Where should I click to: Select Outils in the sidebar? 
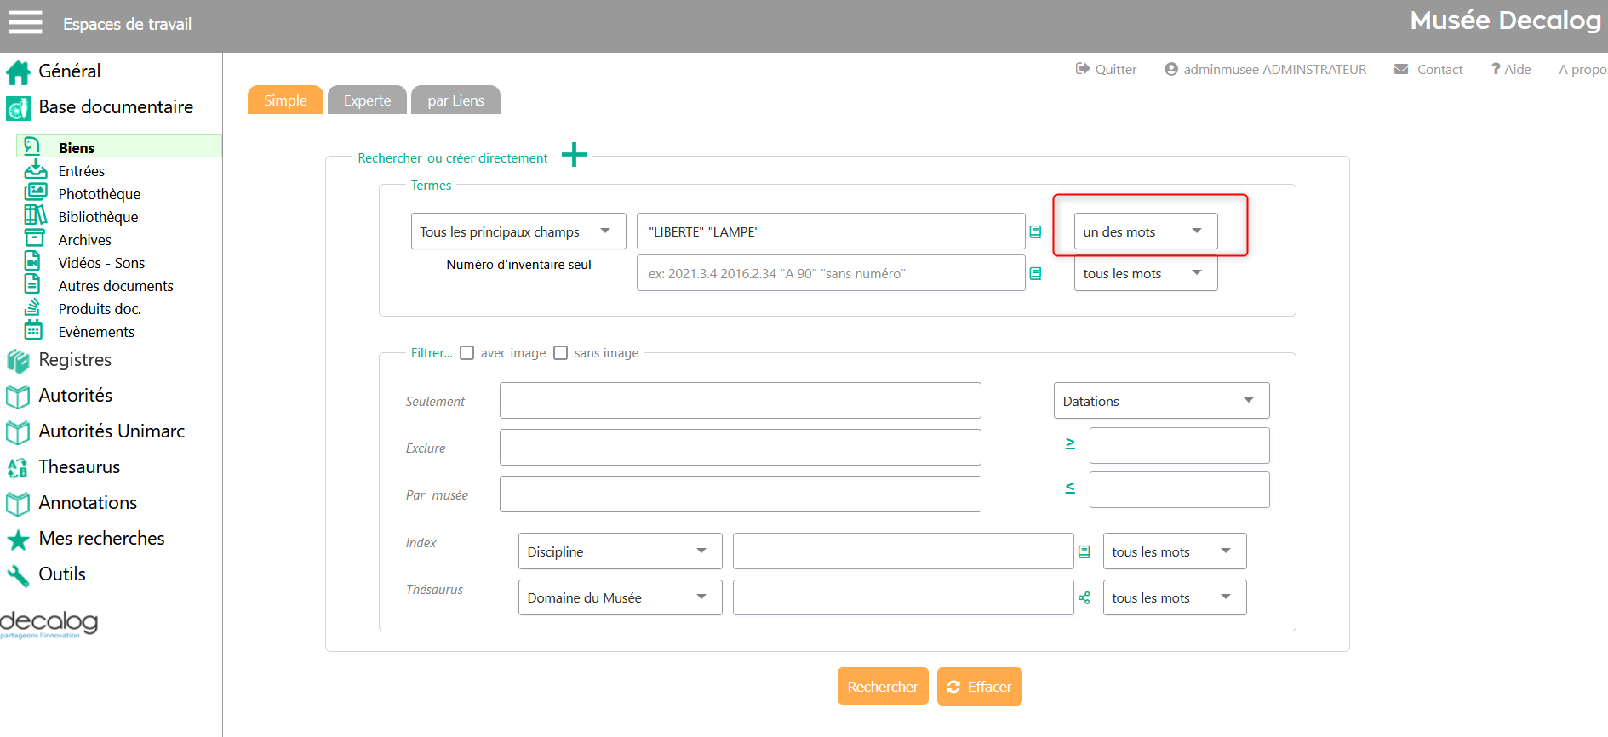(62, 574)
